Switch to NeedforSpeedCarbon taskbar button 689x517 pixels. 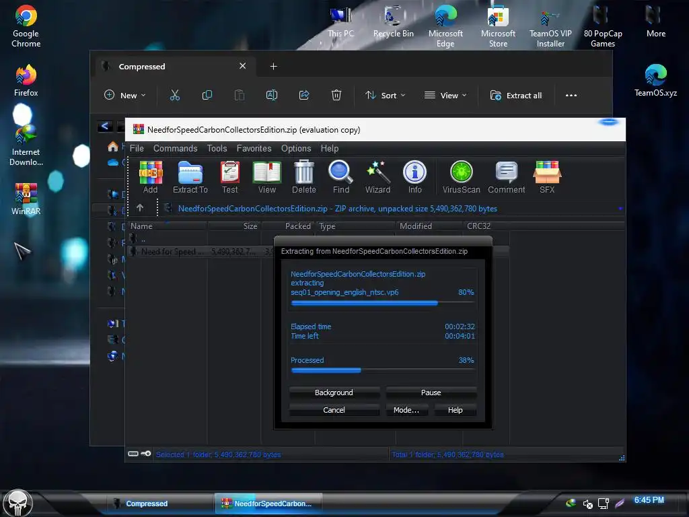(268, 504)
